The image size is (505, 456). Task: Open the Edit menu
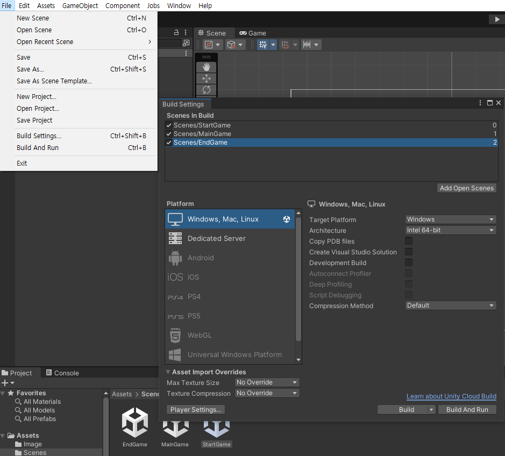point(24,6)
